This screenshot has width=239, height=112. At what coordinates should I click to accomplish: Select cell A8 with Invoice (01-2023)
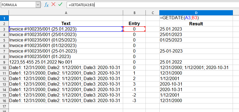[x=66, y=56]
